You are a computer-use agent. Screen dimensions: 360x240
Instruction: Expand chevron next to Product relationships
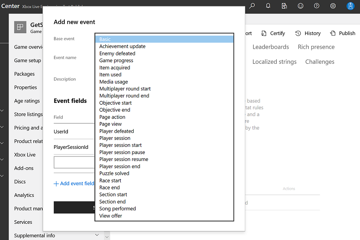click(x=2, y=143)
